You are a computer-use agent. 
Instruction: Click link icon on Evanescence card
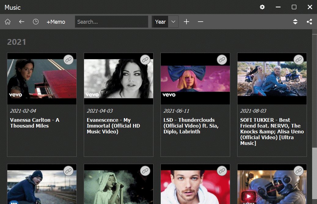(146, 60)
